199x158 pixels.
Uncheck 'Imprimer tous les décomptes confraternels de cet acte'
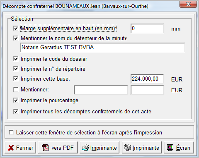(16, 111)
